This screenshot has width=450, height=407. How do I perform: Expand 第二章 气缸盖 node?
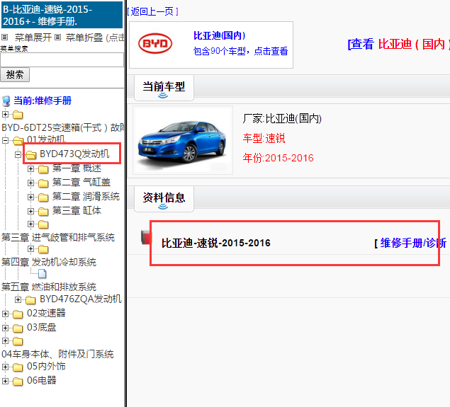tap(30, 183)
